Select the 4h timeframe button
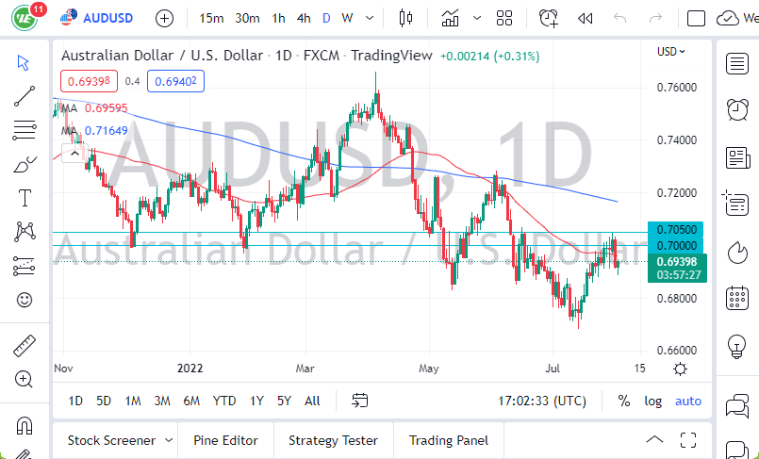This screenshot has height=459, width=759. click(304, 18)
